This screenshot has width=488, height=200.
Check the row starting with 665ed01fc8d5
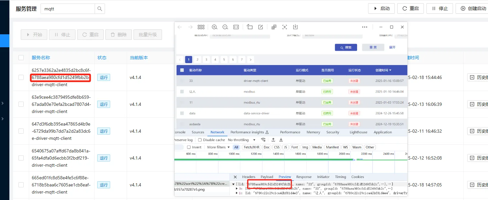tap(21, 185)
